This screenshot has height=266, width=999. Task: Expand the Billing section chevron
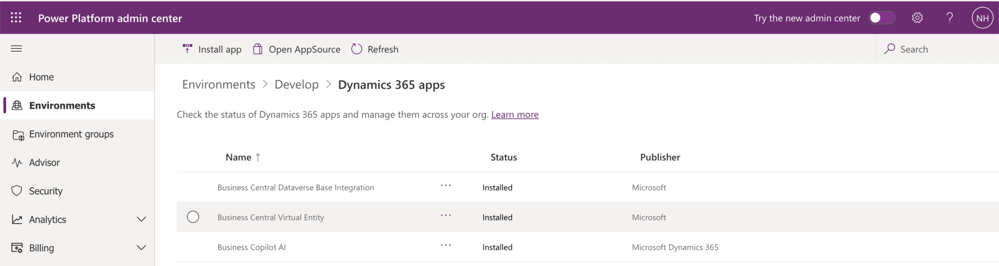[141, 248]
